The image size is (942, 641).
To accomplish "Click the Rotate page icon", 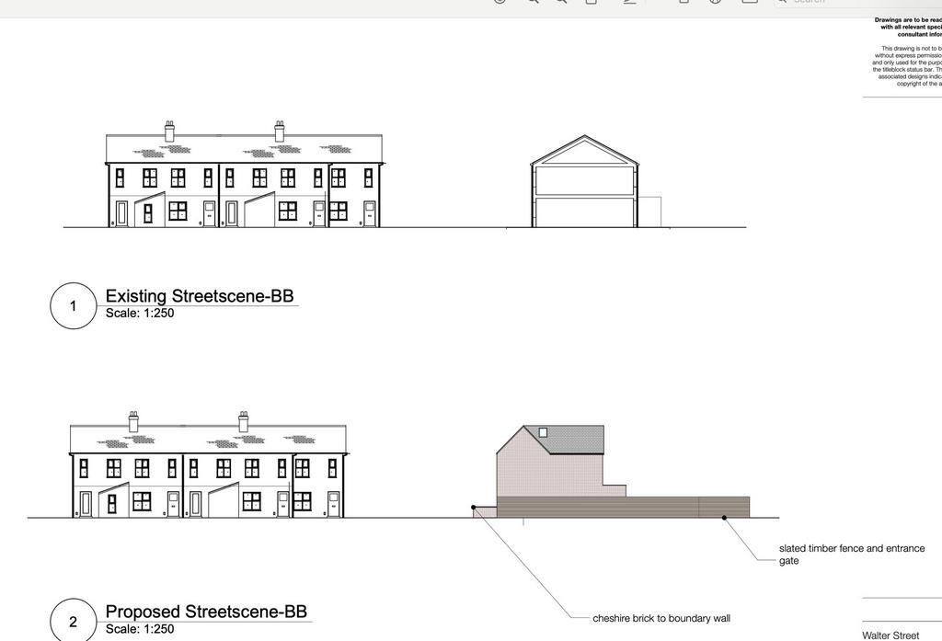I will [684, 2].
